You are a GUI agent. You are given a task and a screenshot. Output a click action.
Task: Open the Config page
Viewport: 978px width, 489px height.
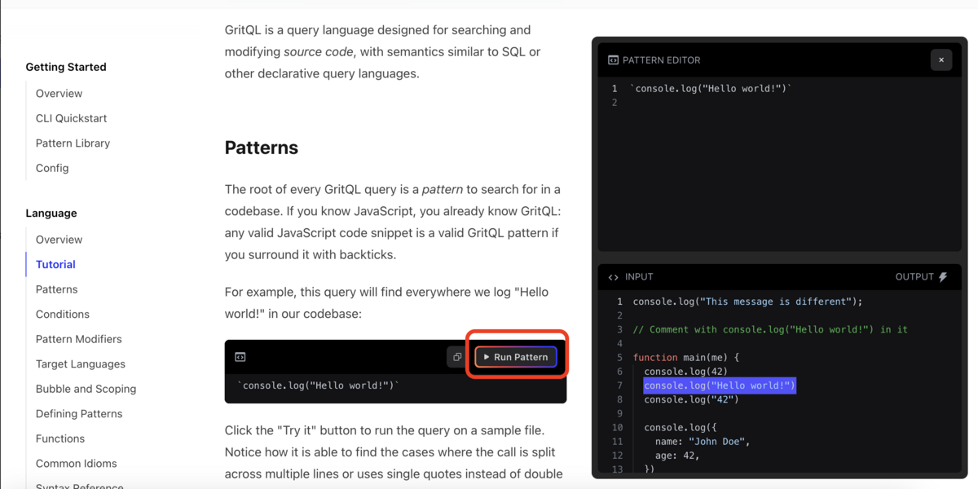pos(52,168)
